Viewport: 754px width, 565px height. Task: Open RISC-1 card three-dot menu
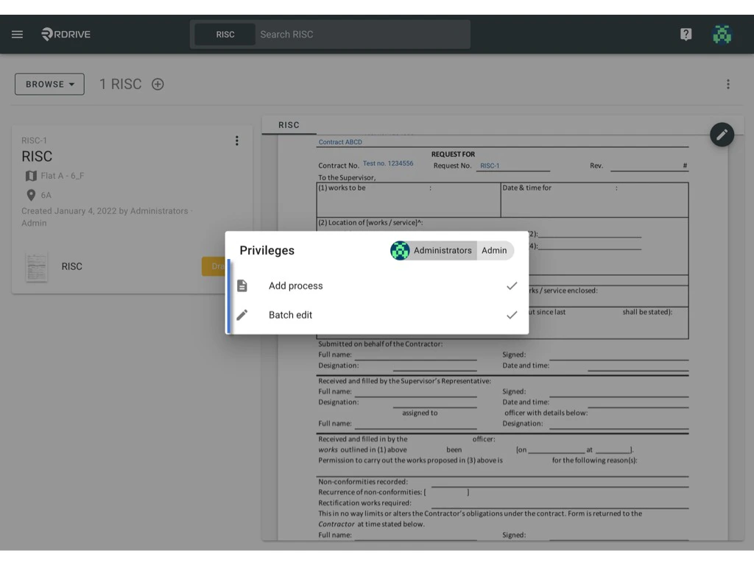pos(236,141)
